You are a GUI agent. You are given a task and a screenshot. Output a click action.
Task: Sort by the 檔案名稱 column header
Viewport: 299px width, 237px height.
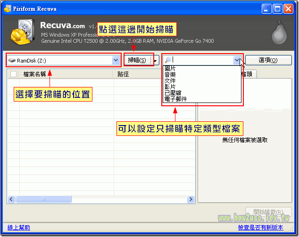point(66,74)
